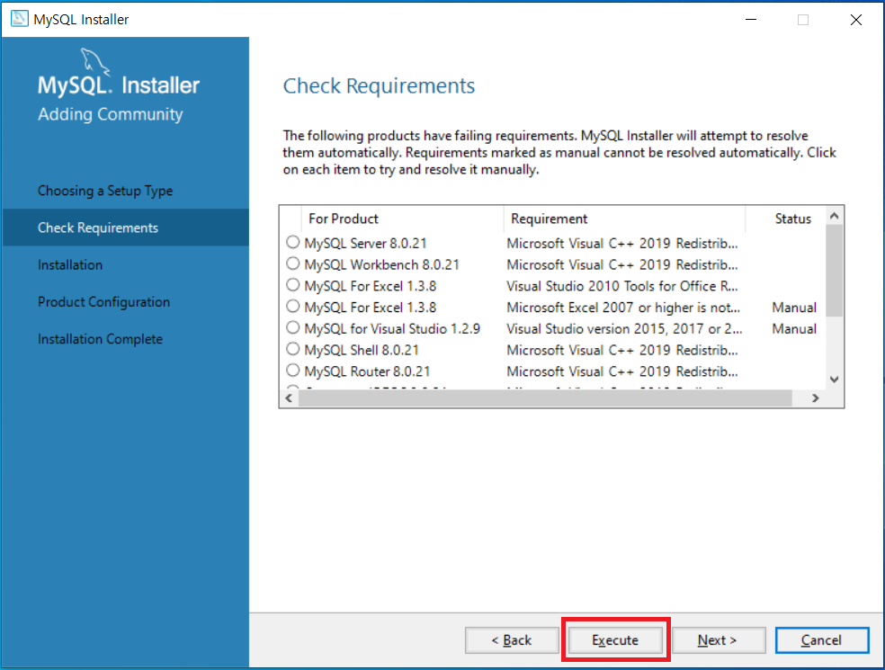
Task: Click the Back button
Action: point(512,640)
